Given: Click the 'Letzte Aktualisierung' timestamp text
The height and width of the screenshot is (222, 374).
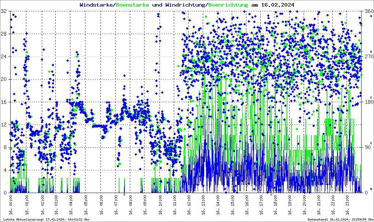Looking at the screenshot, I should click(47, 219).
